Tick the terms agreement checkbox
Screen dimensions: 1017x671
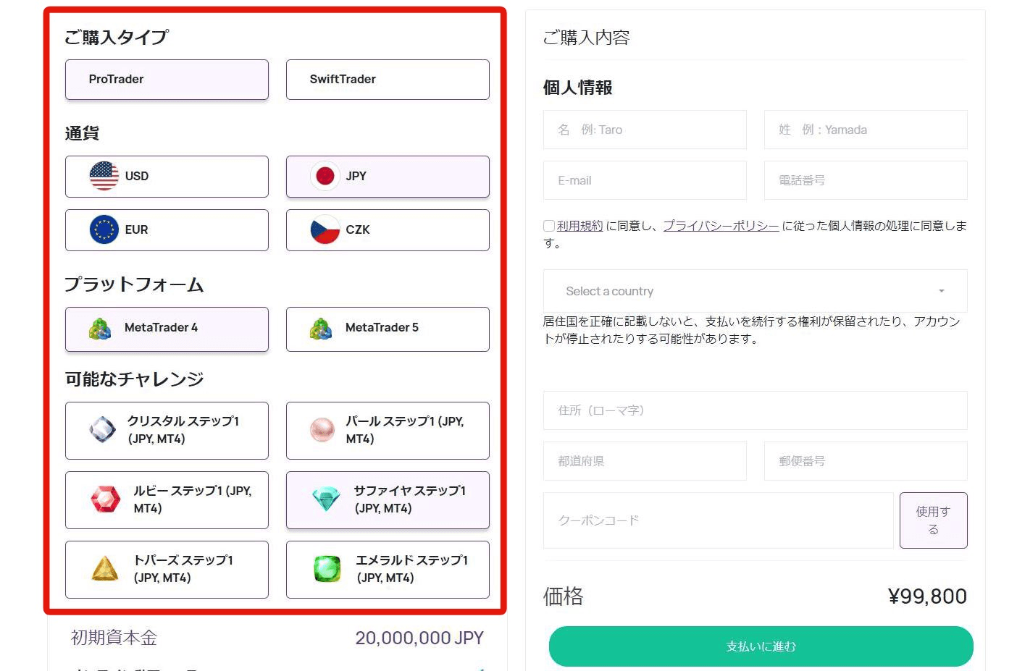coord(549,226)
